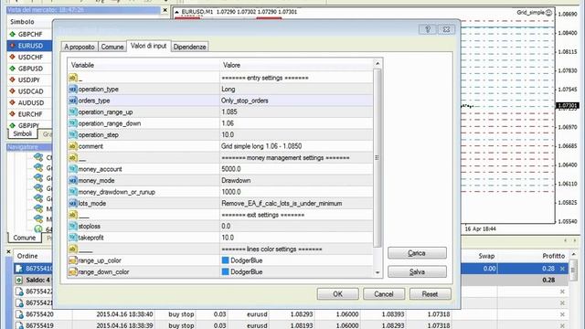Click the lots_mode variable icon
The width and height of the screenshot is (585, 329).
pos(73,203)
